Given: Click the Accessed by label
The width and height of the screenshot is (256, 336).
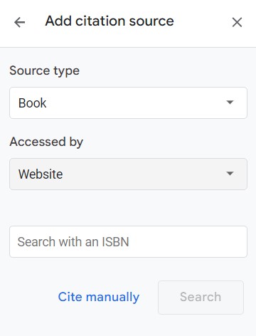Looking at the screenshot, I should (46, 142).
